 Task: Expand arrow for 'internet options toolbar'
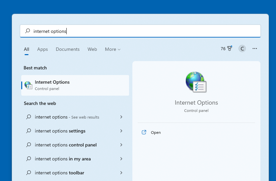[x=121, y=173]
